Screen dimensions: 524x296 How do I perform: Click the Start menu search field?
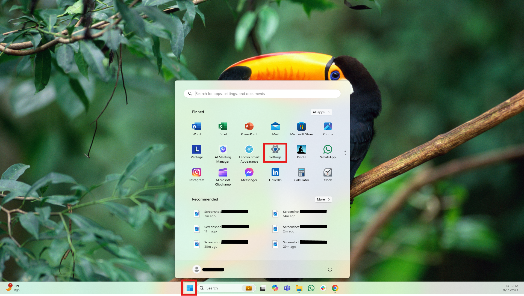262,94
